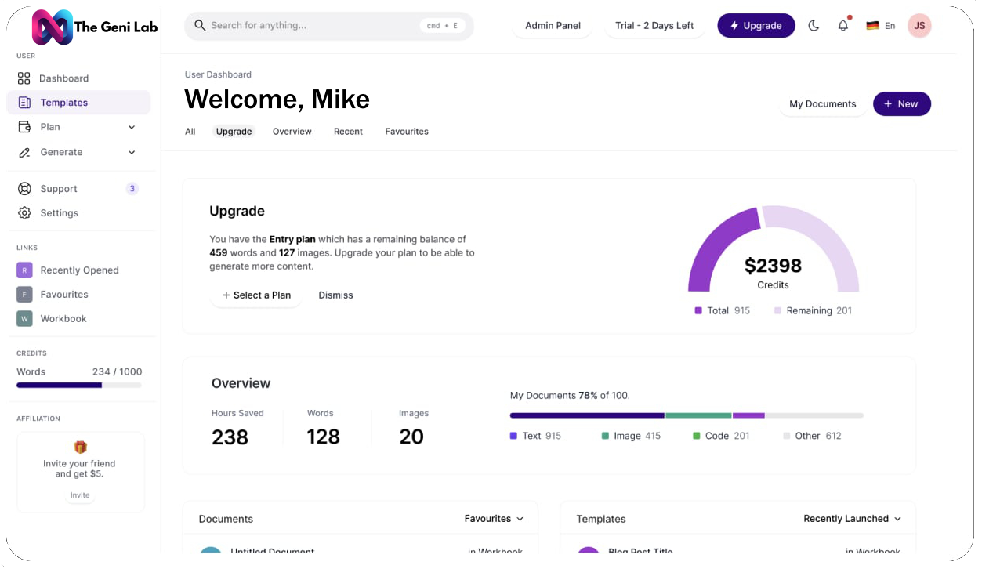Click the gift icon in Affiliation card
This screenshot has height=569, width=982.
(x=80, y=448)
